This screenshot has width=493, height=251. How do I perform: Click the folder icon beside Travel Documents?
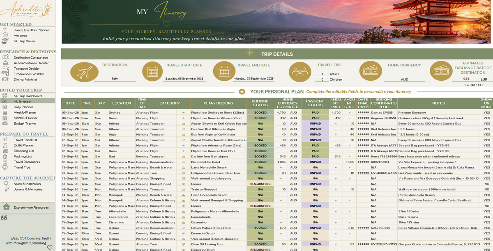pos(5,162)
